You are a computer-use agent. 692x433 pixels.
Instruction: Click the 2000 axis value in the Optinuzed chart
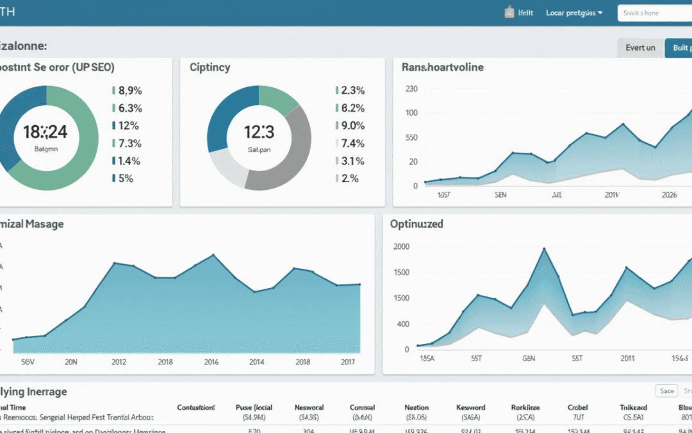[400, 246]
